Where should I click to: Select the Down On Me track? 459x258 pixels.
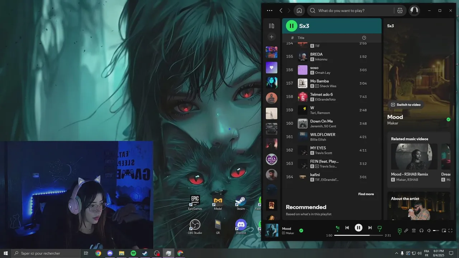[x=332, y=124]
